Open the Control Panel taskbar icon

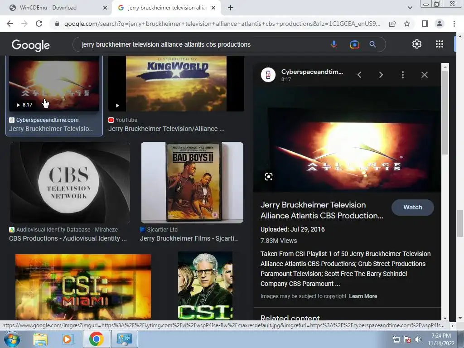coord(124,339)
